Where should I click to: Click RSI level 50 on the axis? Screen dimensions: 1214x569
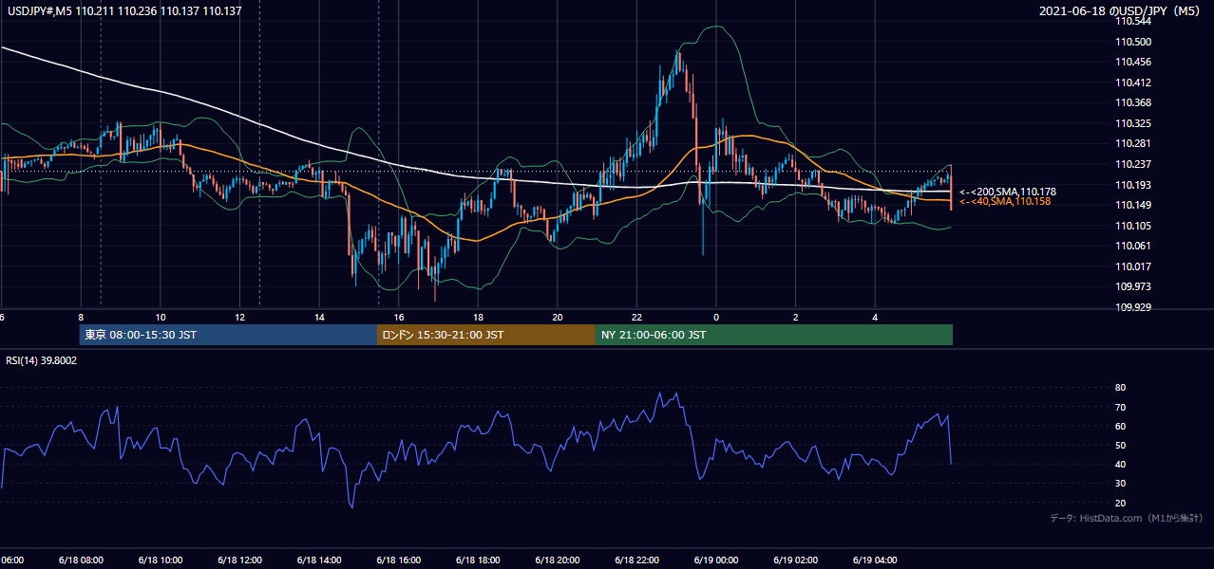1120,446
